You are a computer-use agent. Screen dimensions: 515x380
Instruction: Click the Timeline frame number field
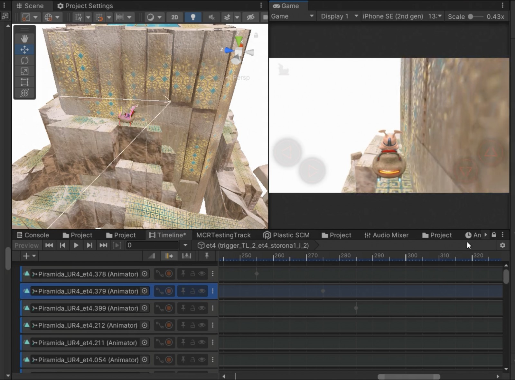click(x=152, y=245)
